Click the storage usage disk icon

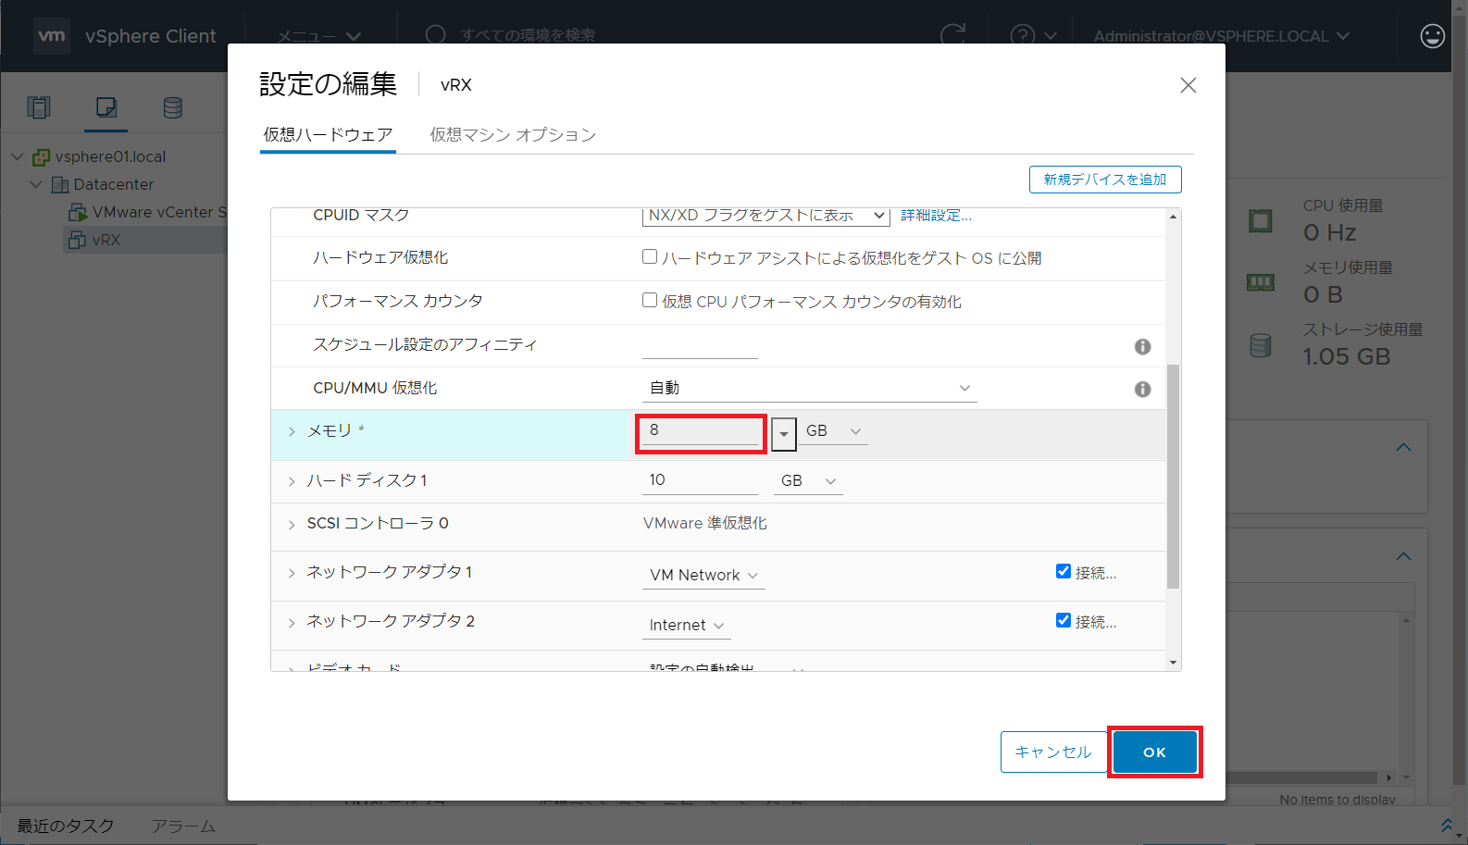coord(1261,345)
